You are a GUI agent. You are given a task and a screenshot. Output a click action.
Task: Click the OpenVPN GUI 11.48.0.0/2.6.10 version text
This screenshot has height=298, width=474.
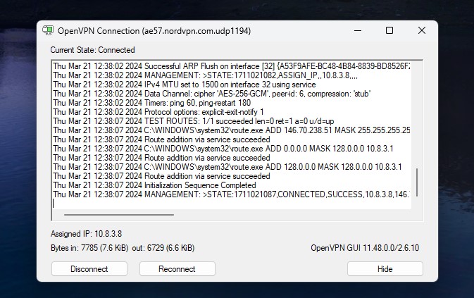click(365, 248)
